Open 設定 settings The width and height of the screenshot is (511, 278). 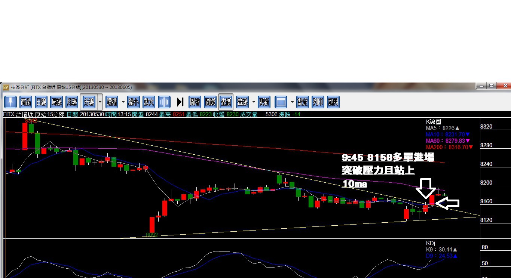[x=303, y=102]
